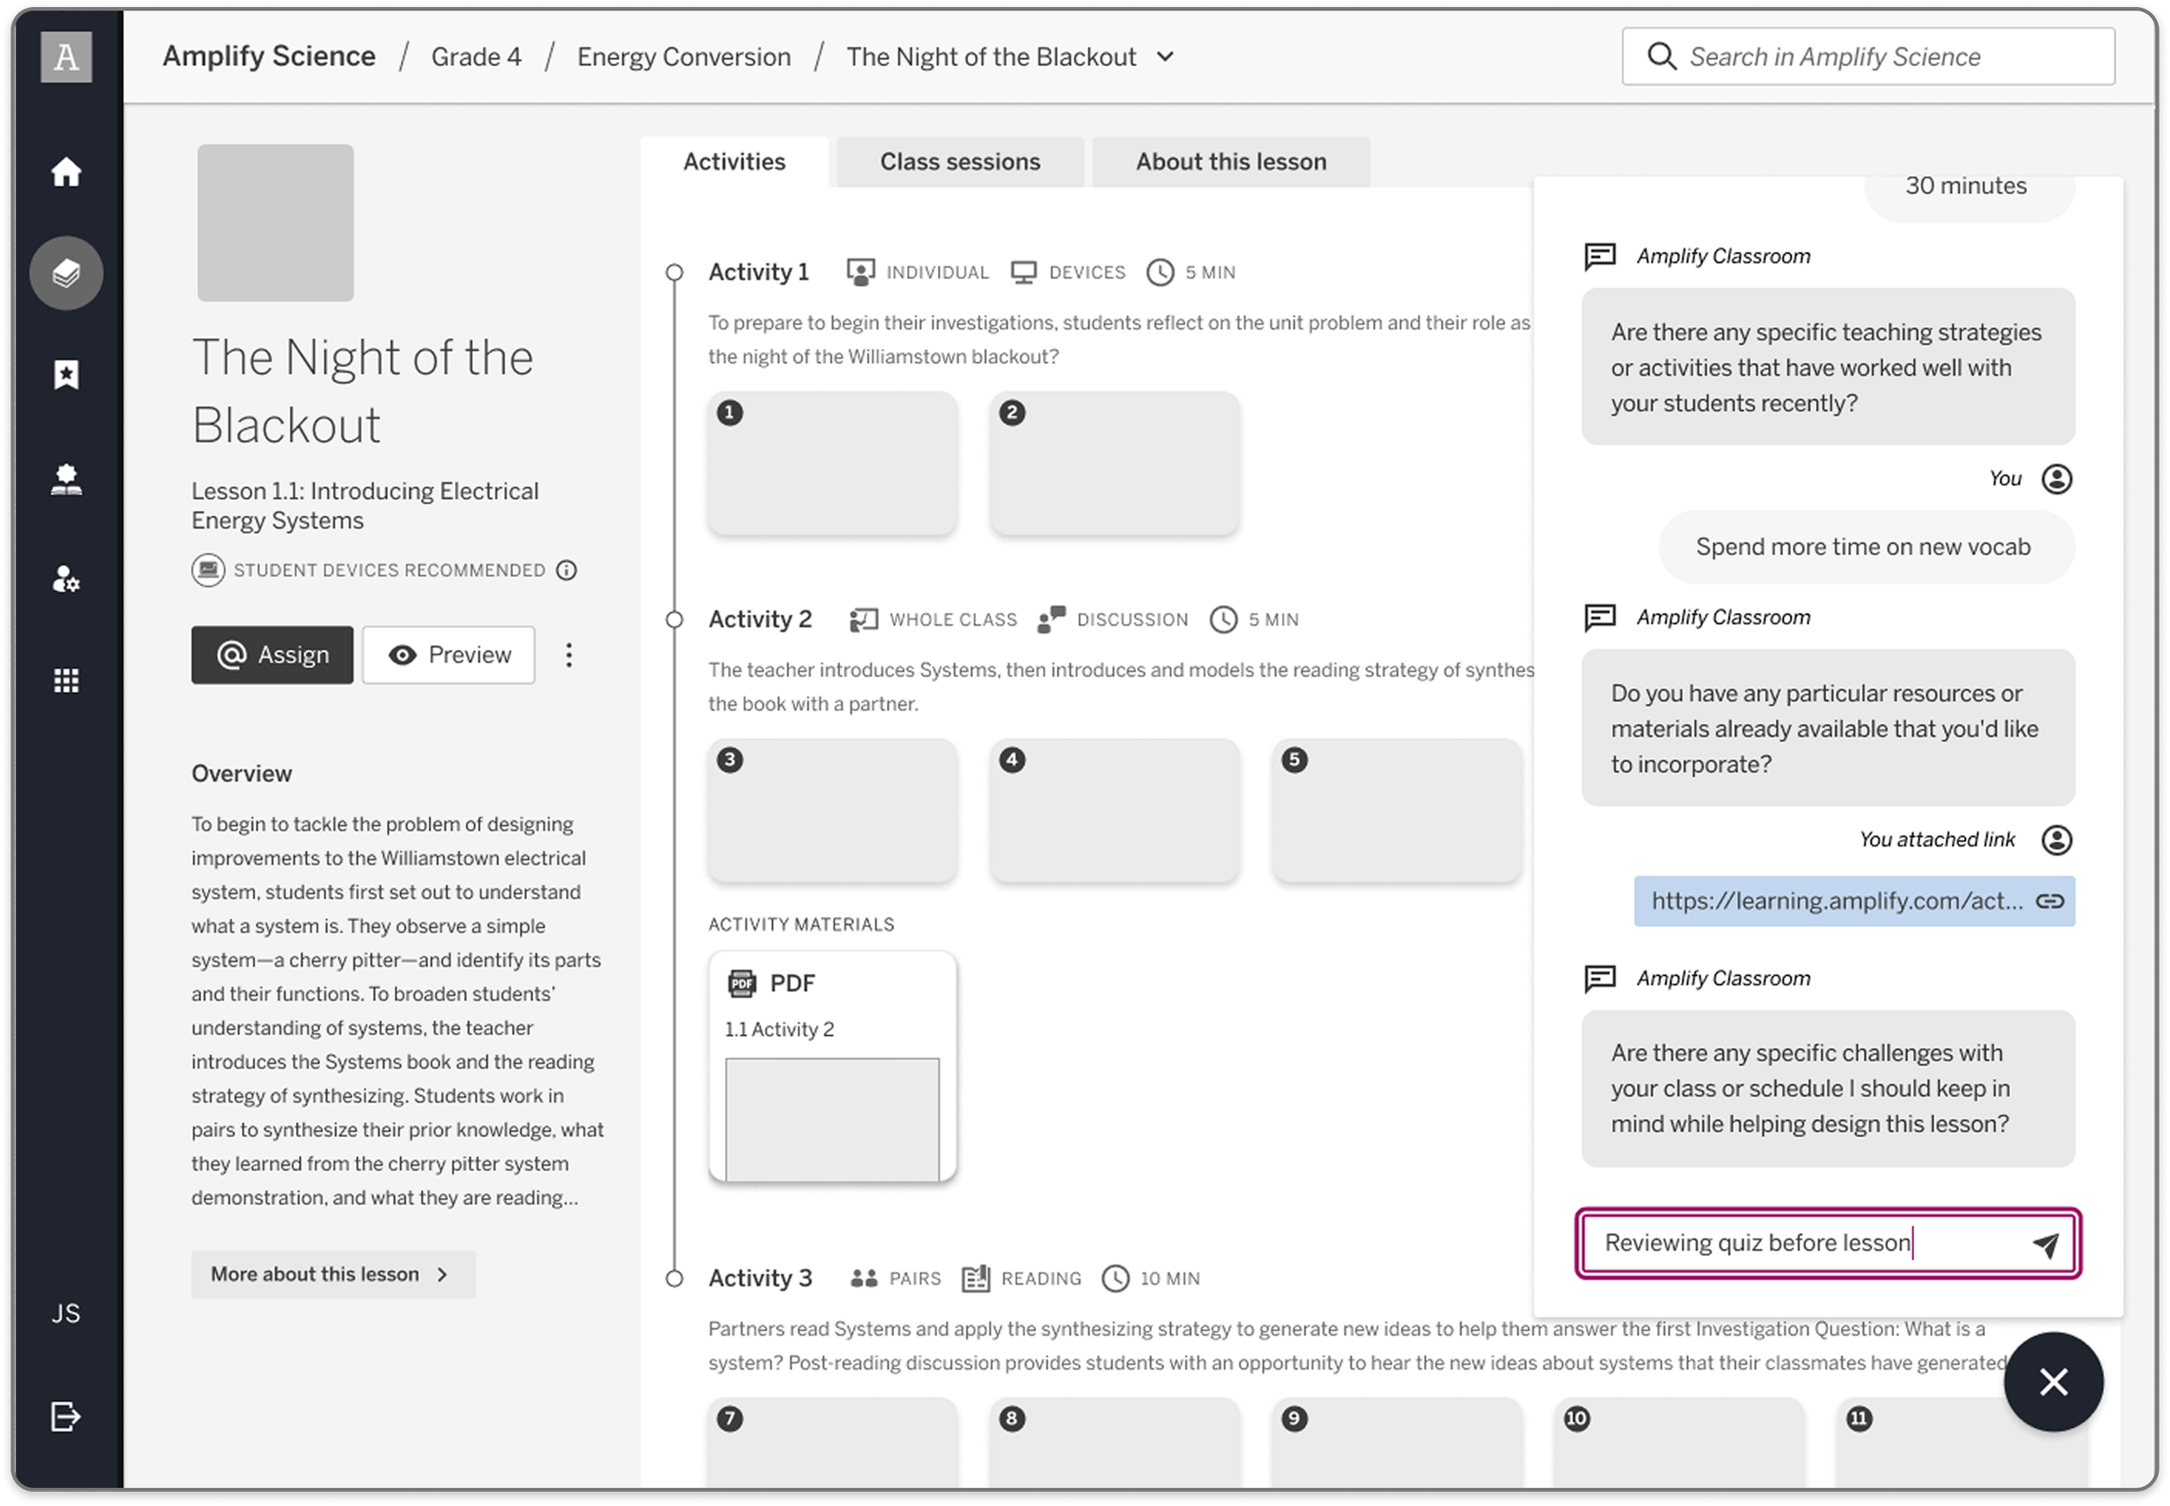Open slide thumbnail 9 in Activity 3
The height and width of the screenshot is (1506, 2170).
click(1397, 1444)
